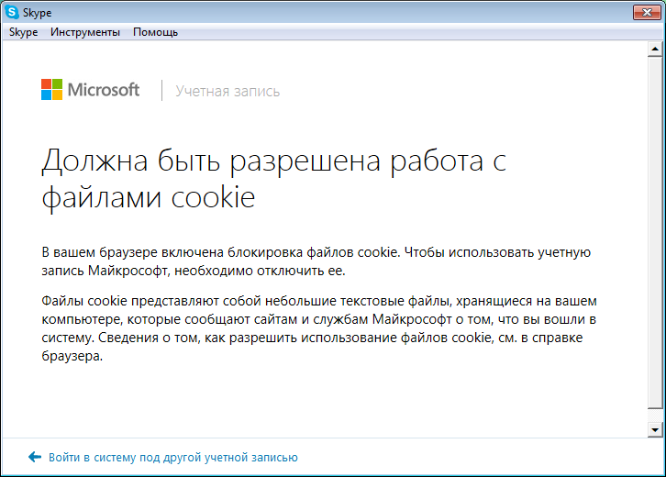
Task: Close the Skype window
Action: tap(647, 12)
